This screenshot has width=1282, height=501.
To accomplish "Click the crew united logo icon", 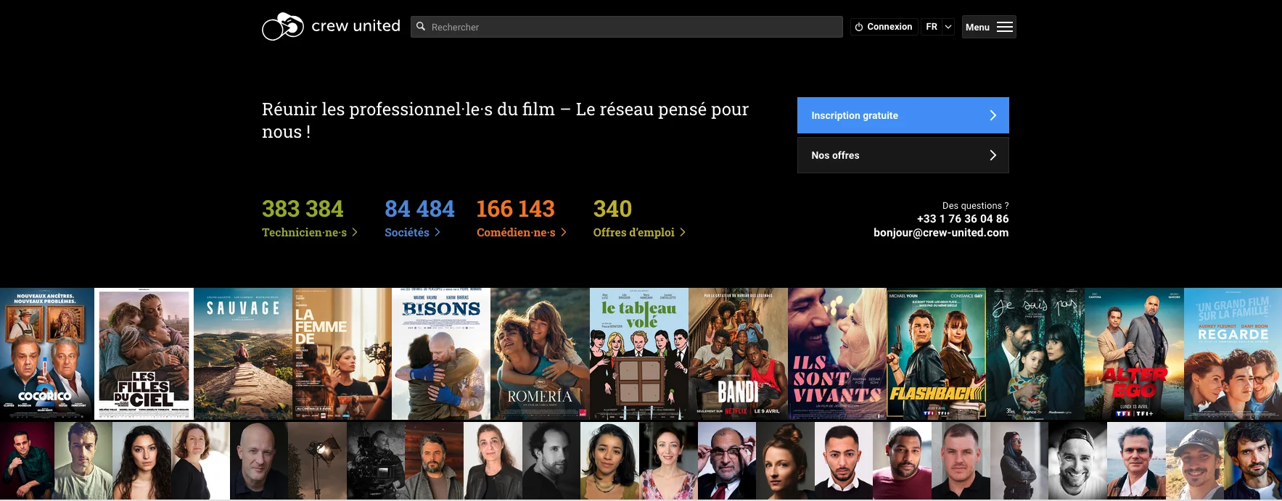I will pyautogui.click(x=282, y=27).
